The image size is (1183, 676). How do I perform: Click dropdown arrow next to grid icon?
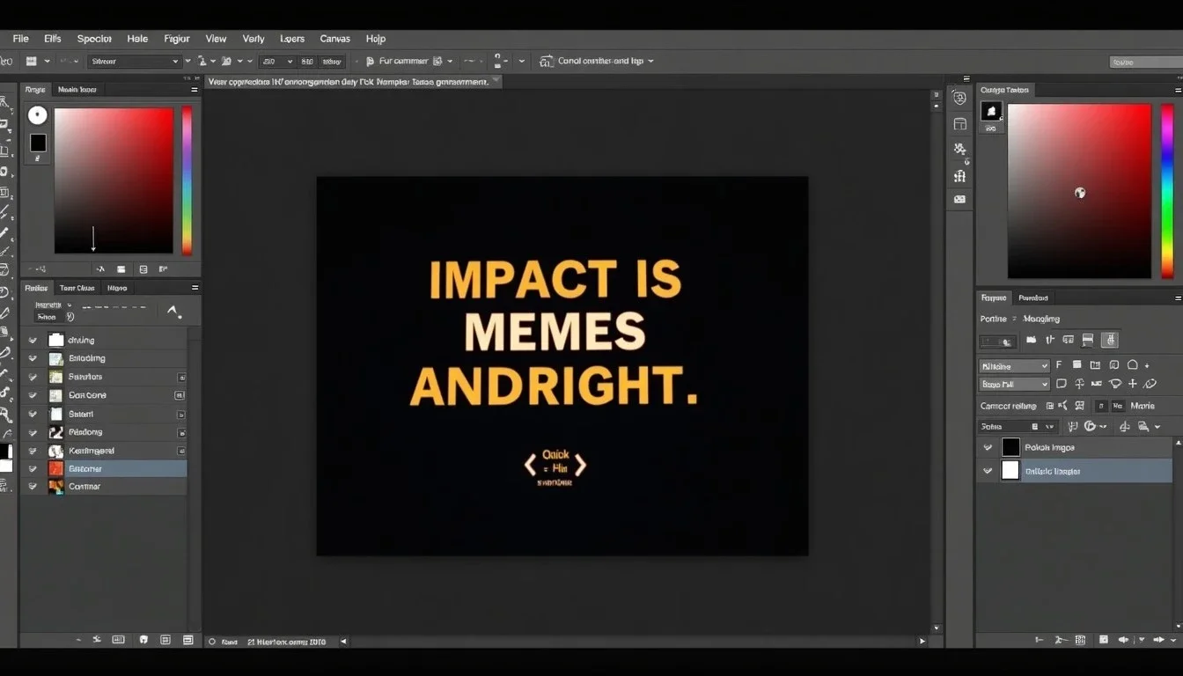click(48, 62)
